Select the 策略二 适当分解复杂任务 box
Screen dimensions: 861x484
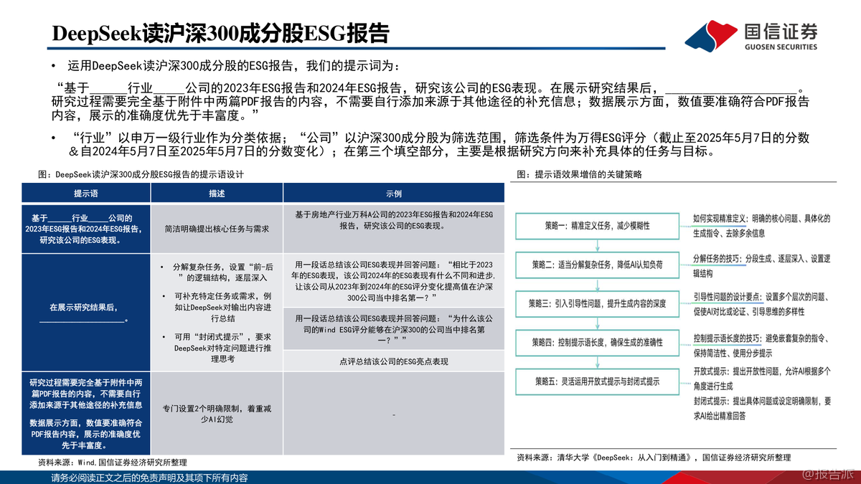[597, 265]
